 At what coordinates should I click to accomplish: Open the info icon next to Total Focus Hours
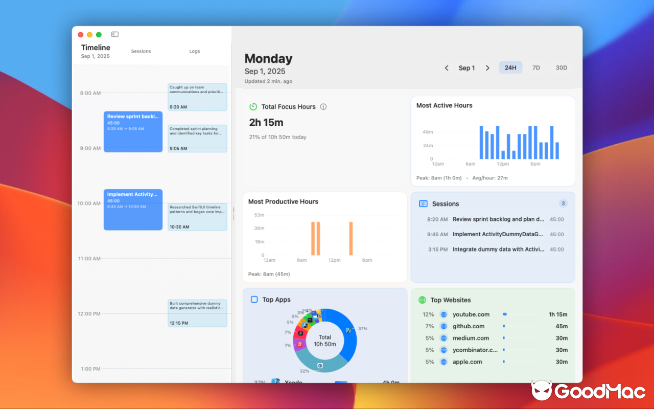[322, 107]
